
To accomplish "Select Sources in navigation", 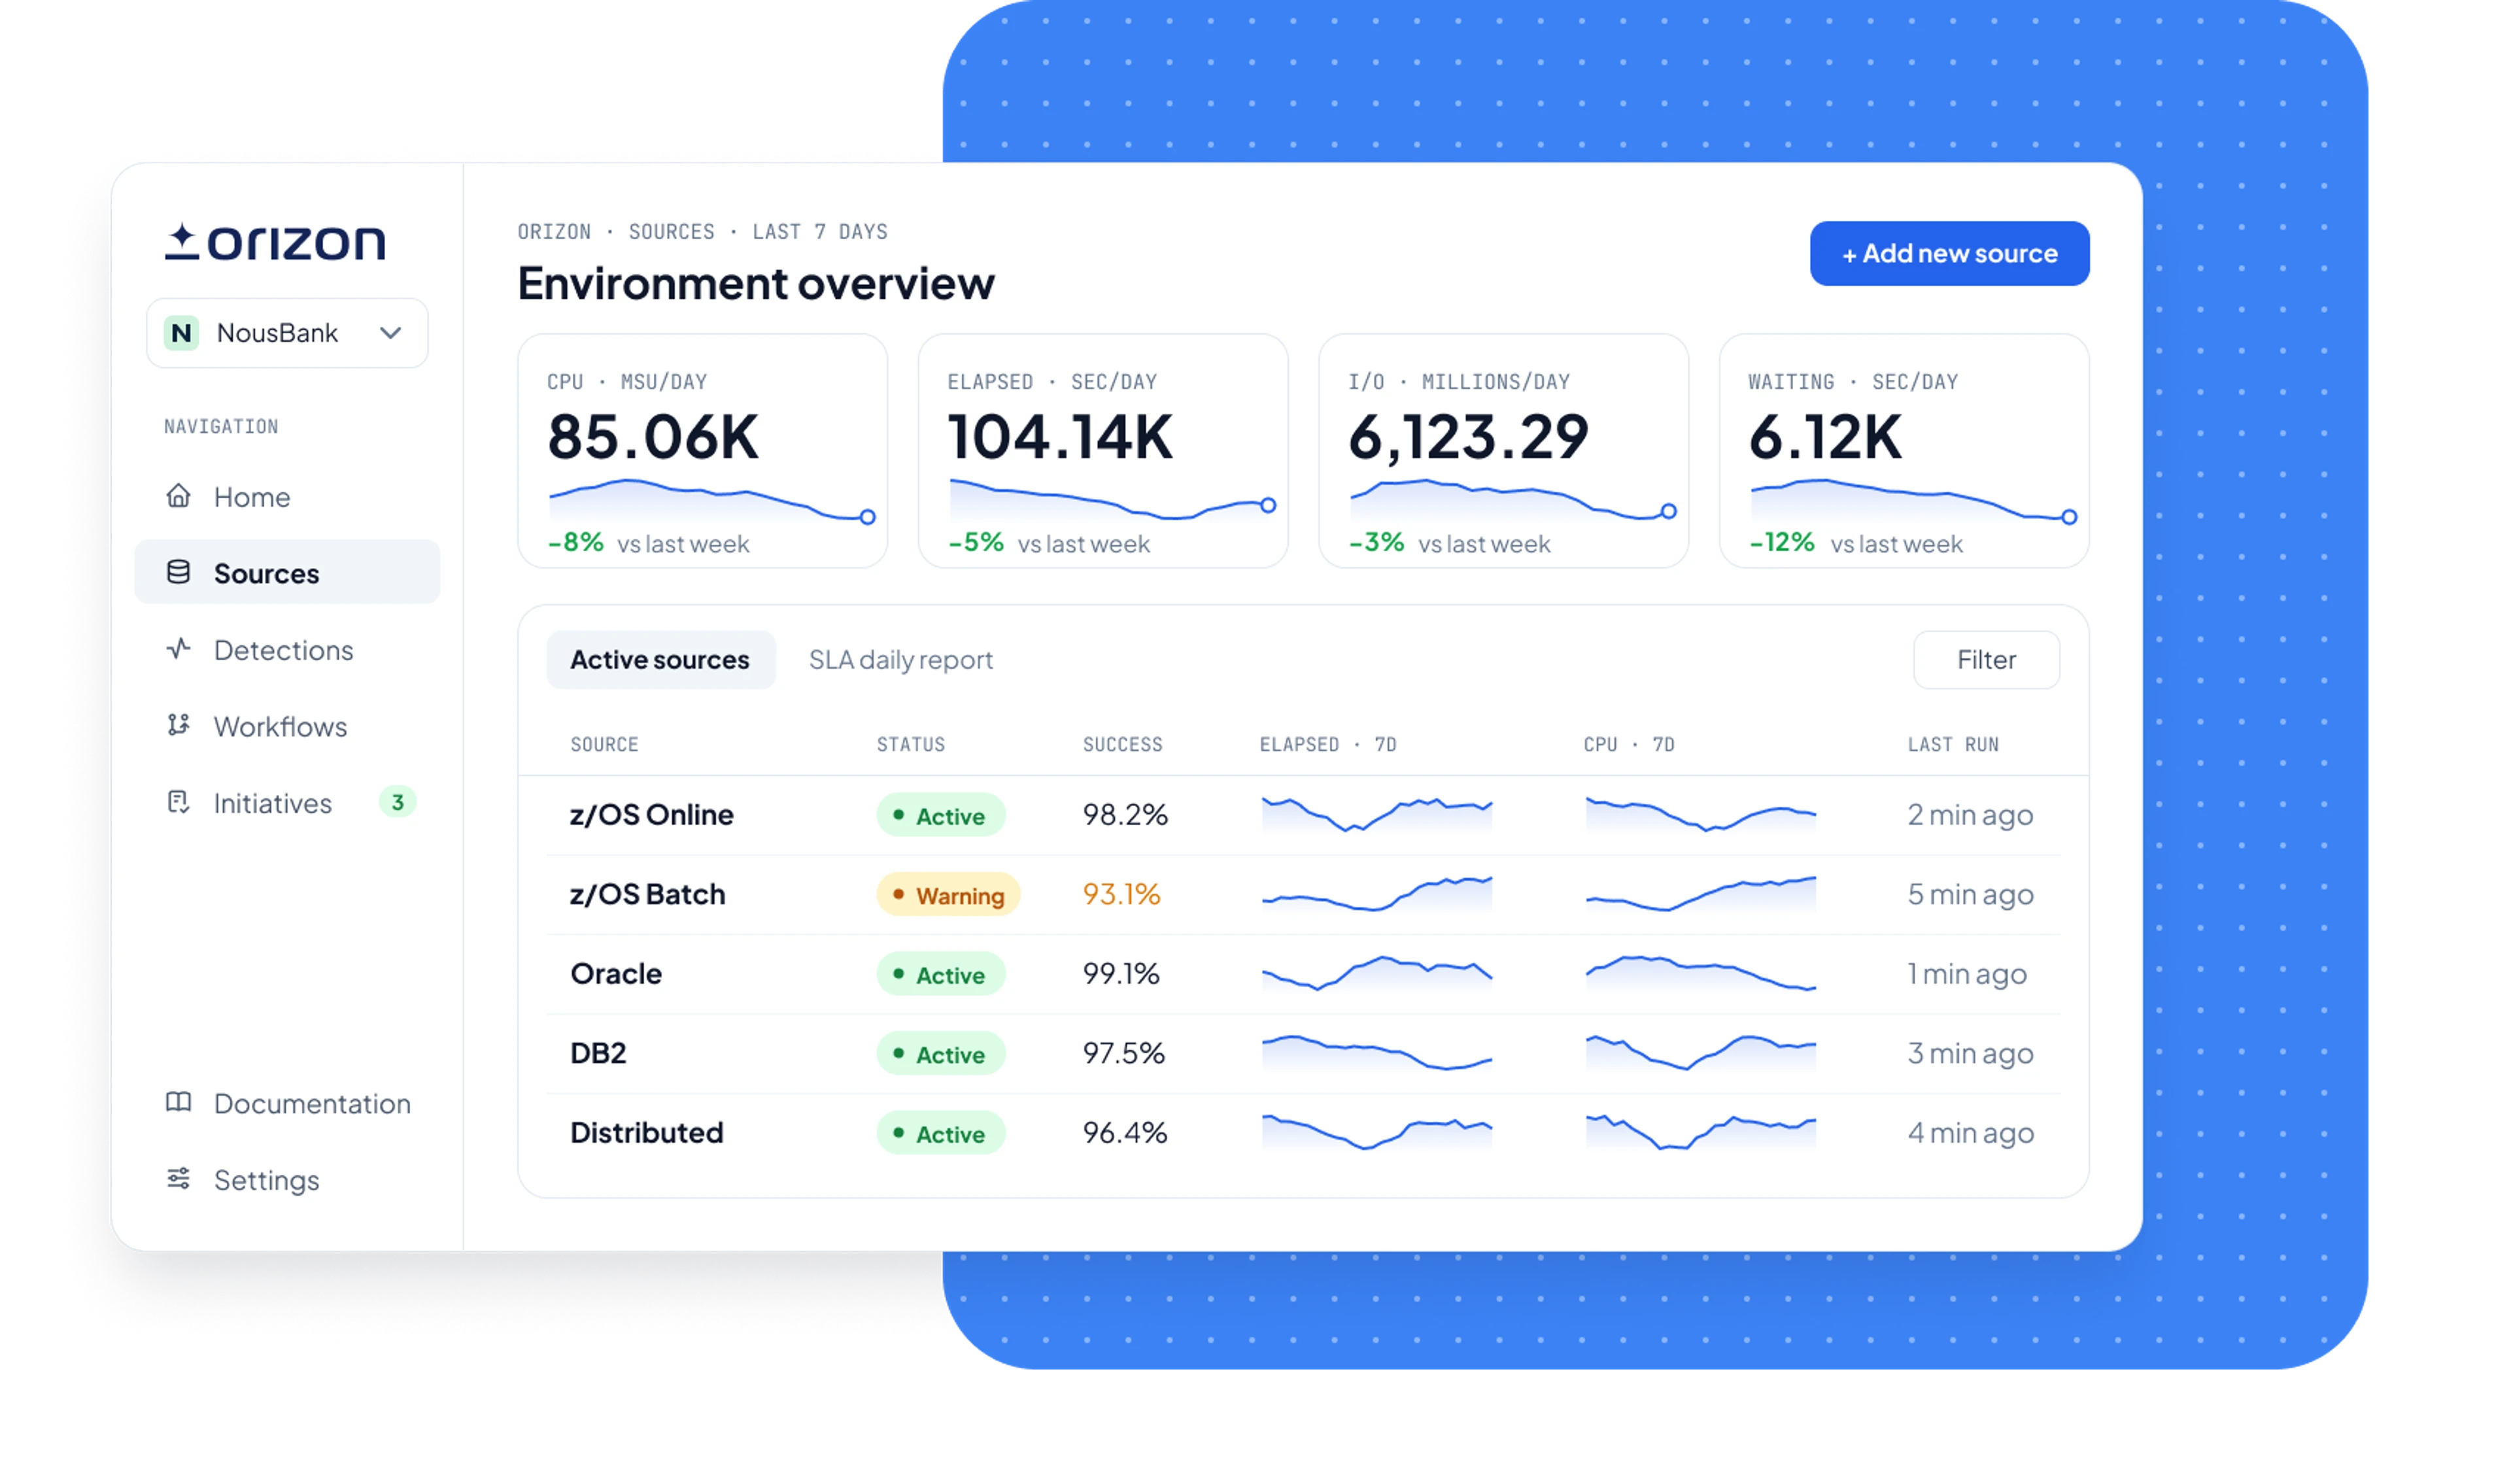I will click(287, 573).
